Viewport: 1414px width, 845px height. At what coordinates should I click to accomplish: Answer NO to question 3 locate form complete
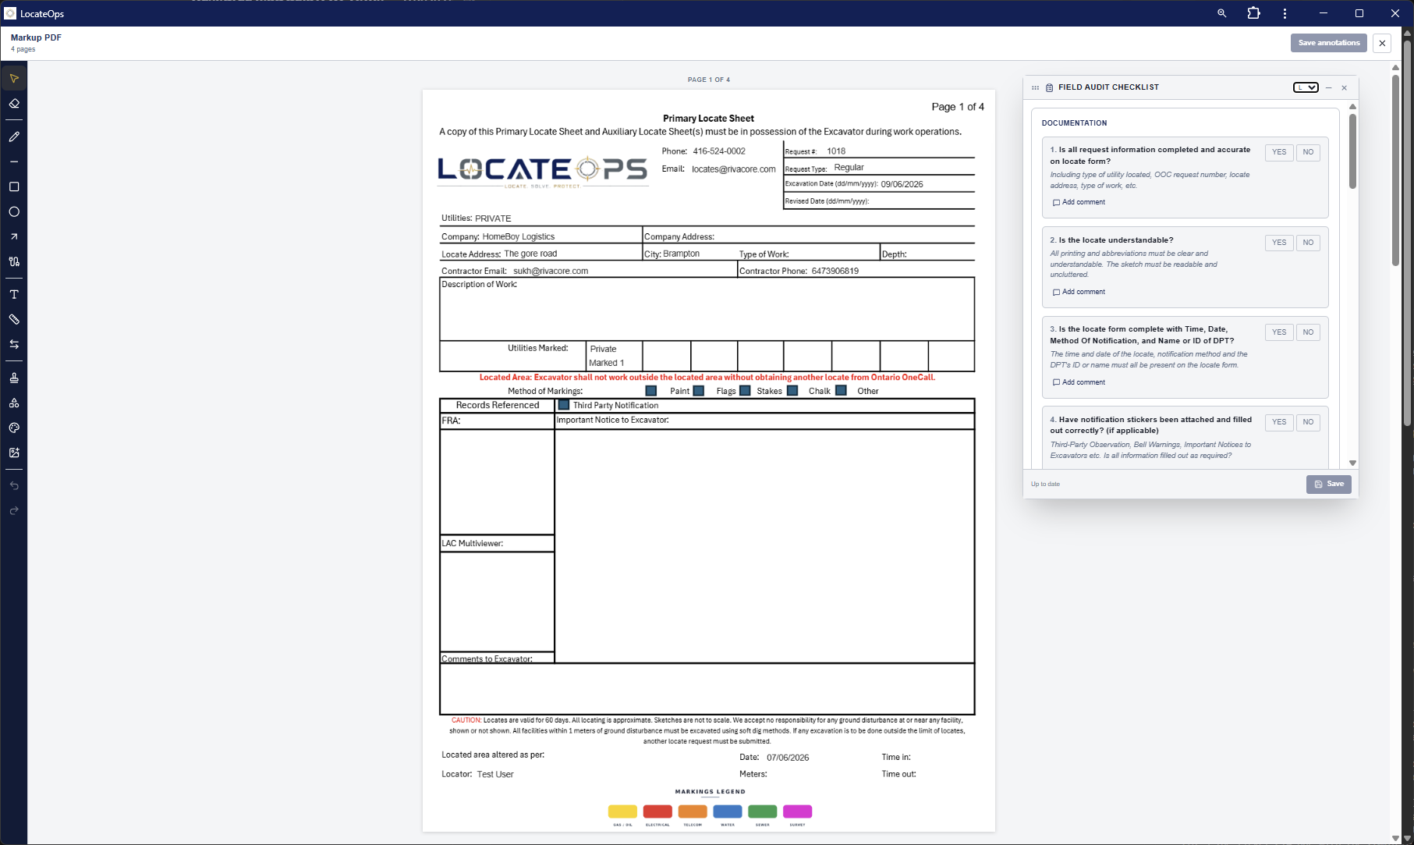(1308, 332)
